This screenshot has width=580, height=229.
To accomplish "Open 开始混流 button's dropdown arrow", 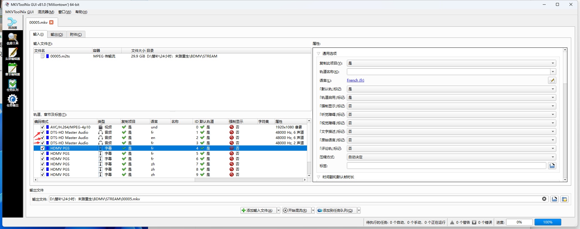I will click(313, 210).
